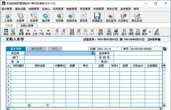Open the 库存表 report icon
The width and height of the screenshot is (171, 110).
click(x=84, y=17)
